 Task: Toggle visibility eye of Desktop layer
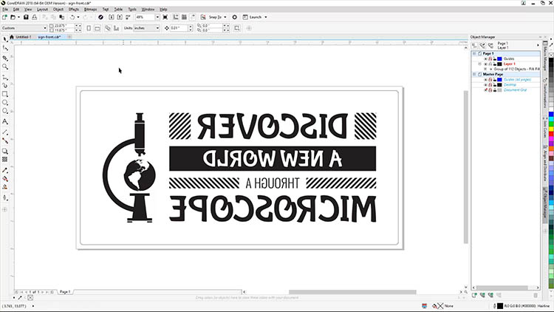(x=485, y=84)
